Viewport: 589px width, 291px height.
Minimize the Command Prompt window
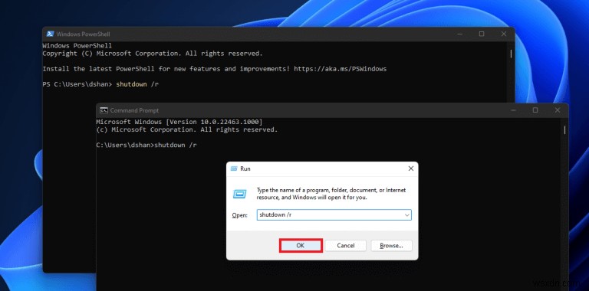(514, 110)
